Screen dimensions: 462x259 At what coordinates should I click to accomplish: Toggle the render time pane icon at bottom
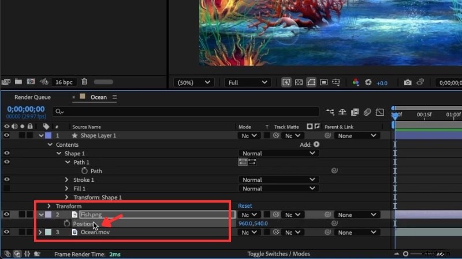[x=37, y=254]
